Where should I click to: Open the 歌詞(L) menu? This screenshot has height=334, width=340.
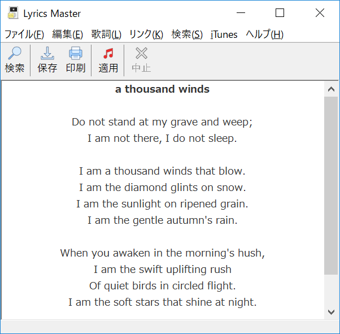pos(106,34)
